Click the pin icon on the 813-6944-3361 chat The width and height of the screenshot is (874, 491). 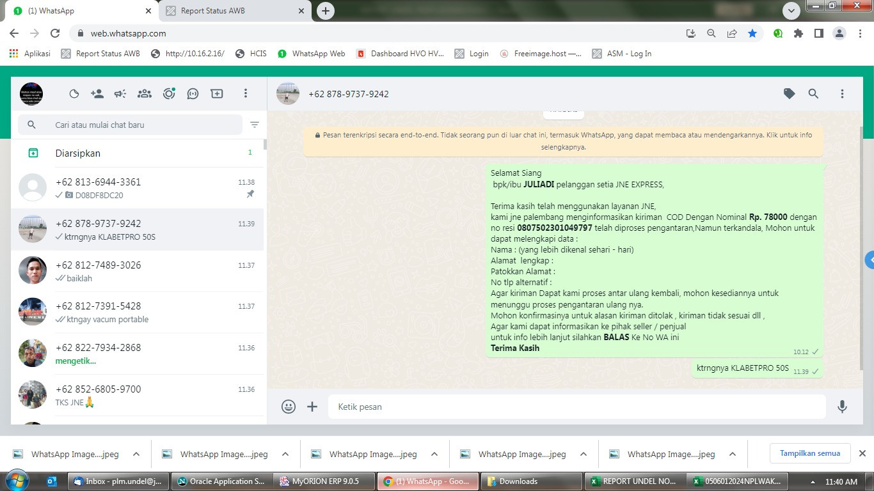(x=250, y=194)
